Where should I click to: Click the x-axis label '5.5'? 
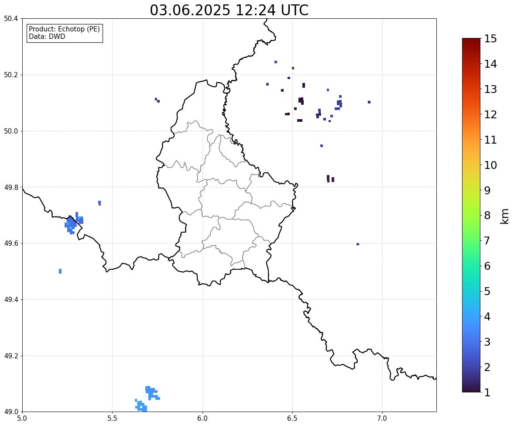tap(112, 419)
